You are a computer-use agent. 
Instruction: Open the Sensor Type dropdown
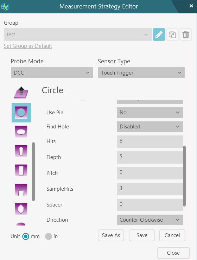(141, 72)
